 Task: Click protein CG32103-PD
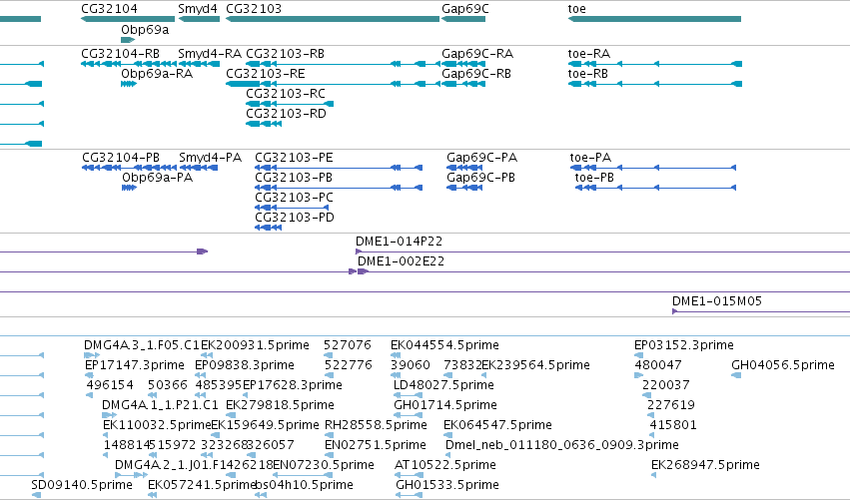point(295,218)
